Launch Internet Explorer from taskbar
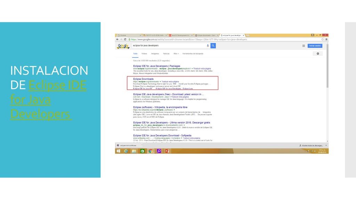The image size is (356, 200). pos(126,151)
